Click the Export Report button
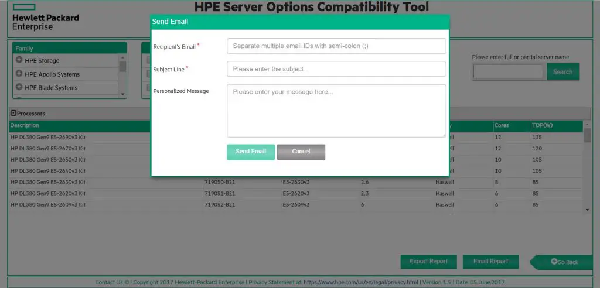600x288 pixels. point(428,262)
